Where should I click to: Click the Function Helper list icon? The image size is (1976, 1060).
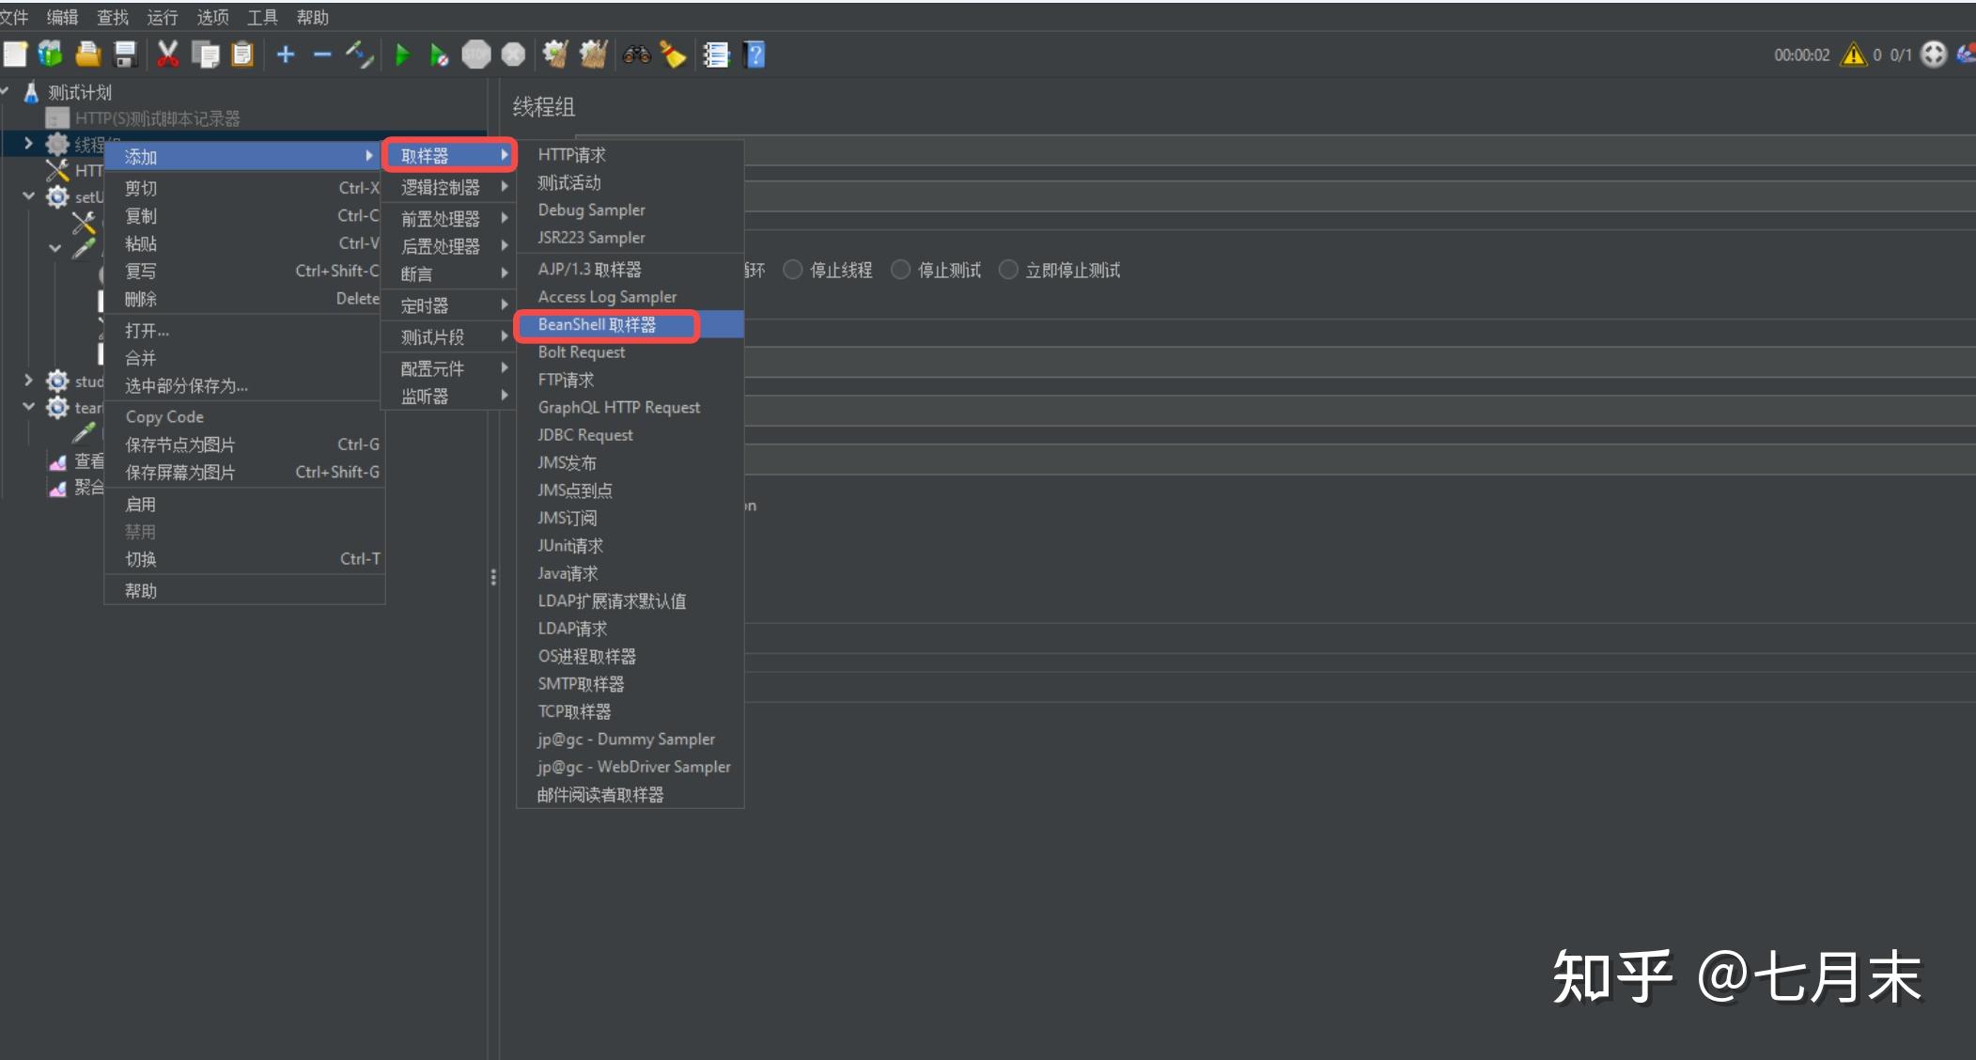pyautogui.click(x=716, y=55)
